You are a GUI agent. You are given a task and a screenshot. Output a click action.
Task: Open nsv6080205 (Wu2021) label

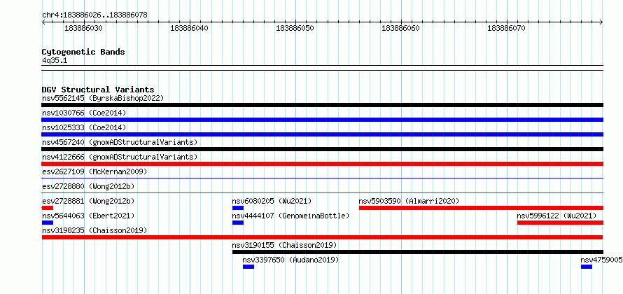click(x=272, y=201)
